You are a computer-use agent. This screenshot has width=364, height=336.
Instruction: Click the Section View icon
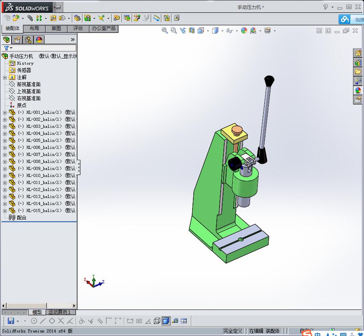pos(191,30)
